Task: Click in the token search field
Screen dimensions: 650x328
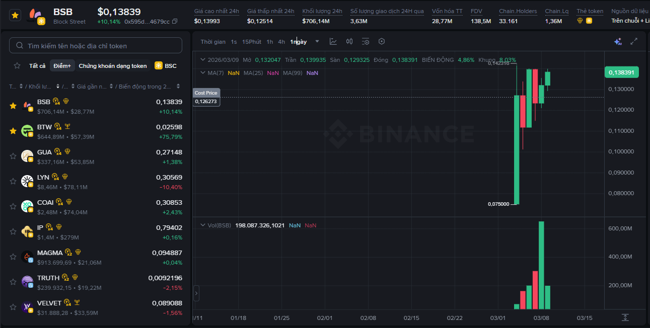Action: click(x=96, y=45)
